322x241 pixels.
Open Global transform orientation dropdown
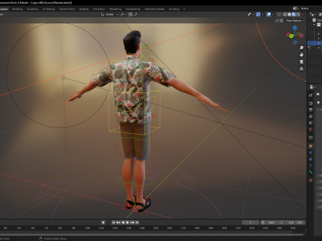pyautogui.click(x=109, y=14)
